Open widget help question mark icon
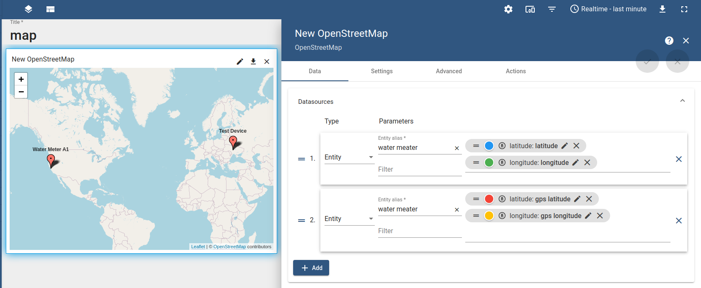 click(669, 41)
